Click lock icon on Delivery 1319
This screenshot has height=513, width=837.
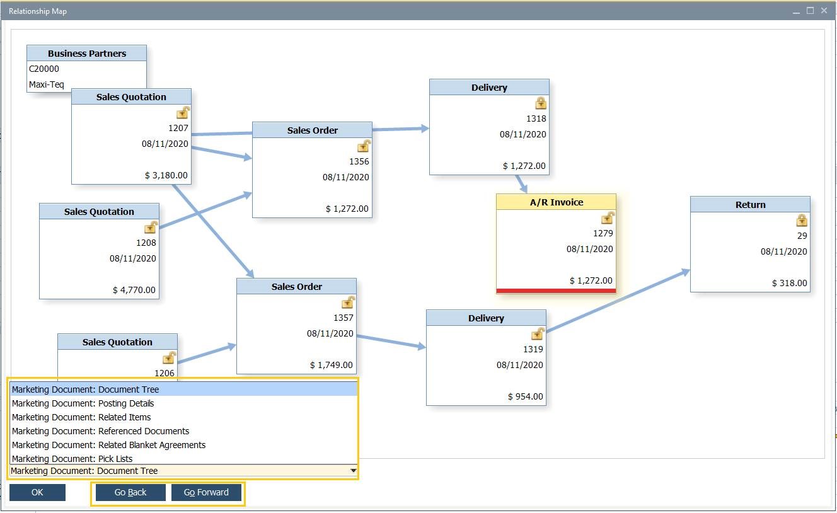point(538,334)
